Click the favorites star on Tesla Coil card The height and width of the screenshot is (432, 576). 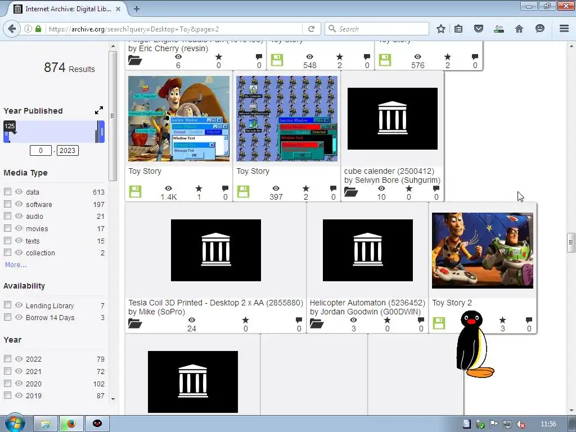click(245, 320)
